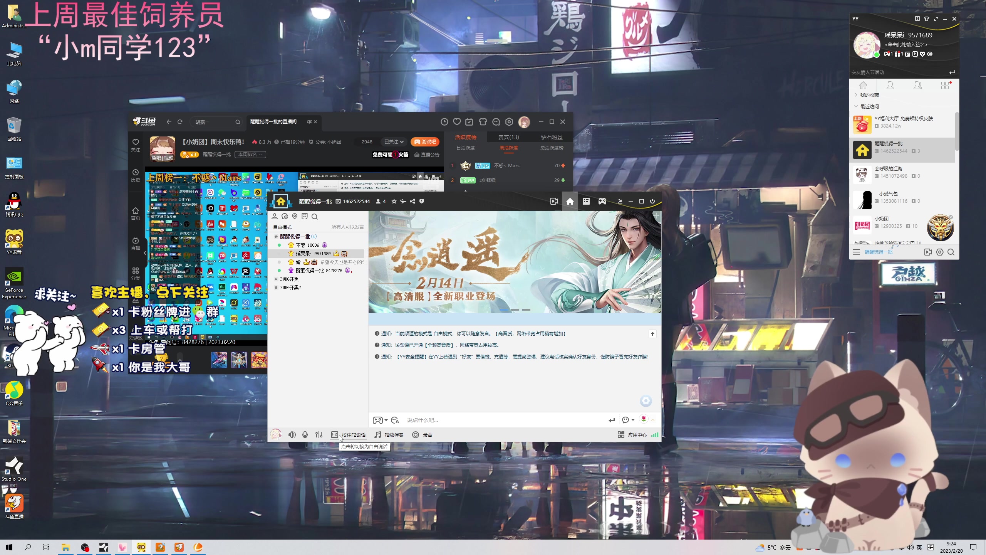Collapse the 醒醒慌得一批 root channel node
The image size is (986, 555).
[276, 237]
